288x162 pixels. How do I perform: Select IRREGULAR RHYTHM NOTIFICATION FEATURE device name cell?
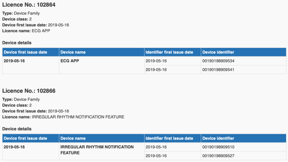[101, 151]
